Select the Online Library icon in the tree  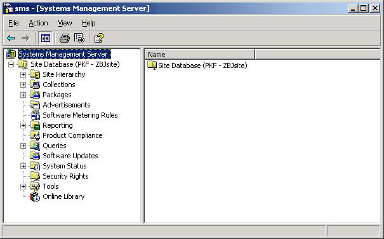click(x=35, y=196)
